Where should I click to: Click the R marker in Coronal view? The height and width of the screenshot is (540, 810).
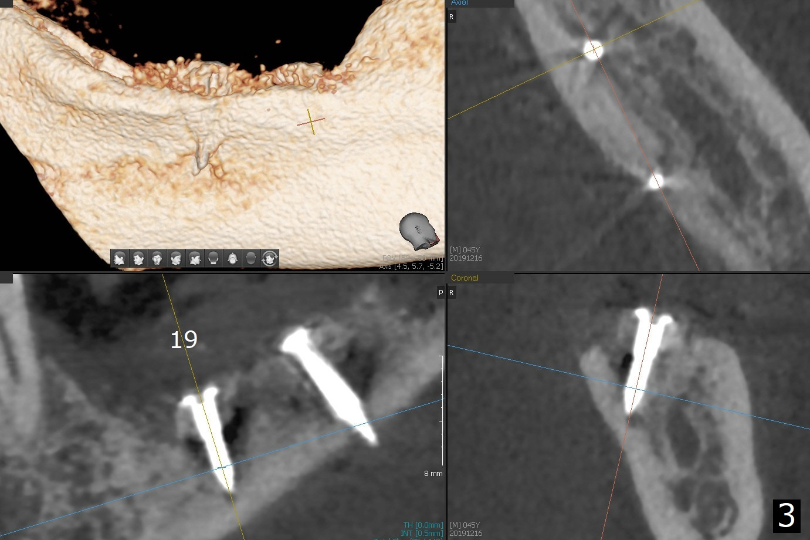point(451,292)
